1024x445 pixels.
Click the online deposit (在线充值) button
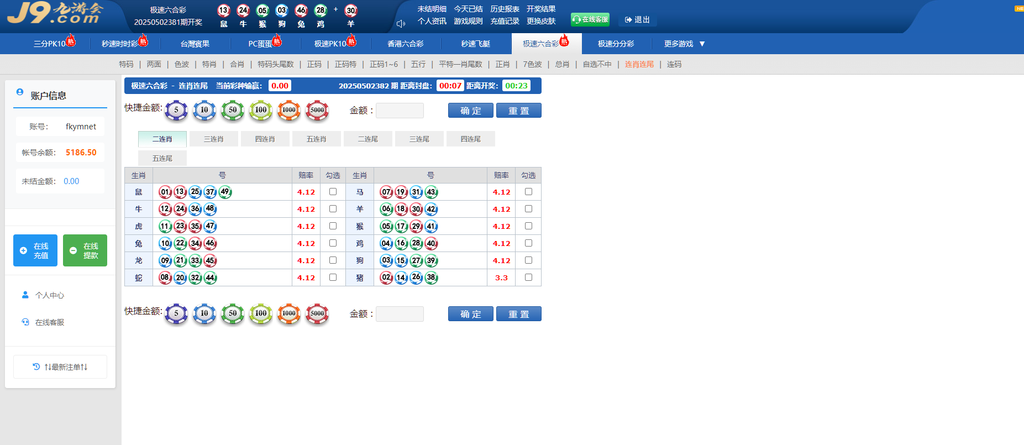35,250
